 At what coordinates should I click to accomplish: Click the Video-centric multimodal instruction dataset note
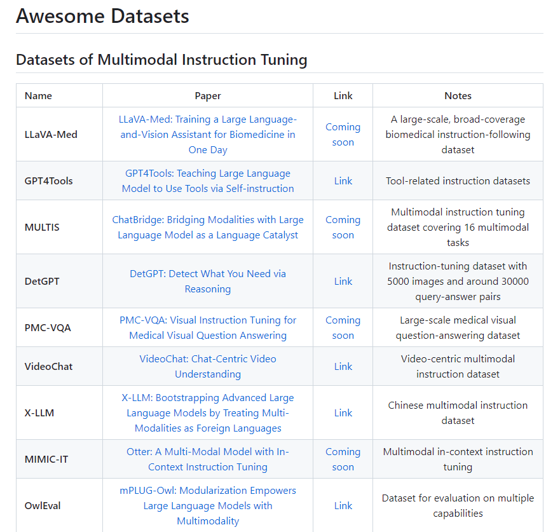pyautogui.click(x=458, y=366)
